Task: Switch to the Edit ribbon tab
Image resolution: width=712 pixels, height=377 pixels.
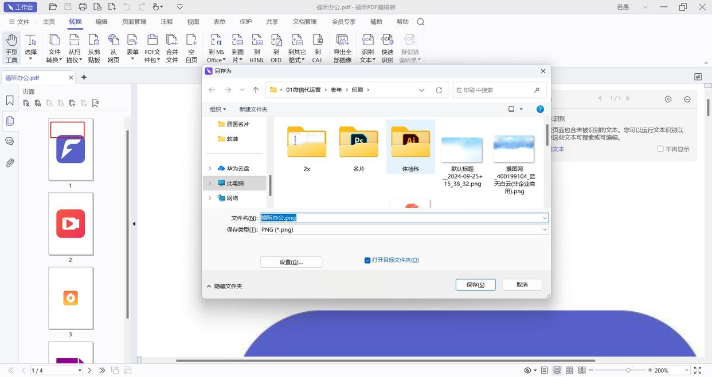Action: click(x=101, y=22)
